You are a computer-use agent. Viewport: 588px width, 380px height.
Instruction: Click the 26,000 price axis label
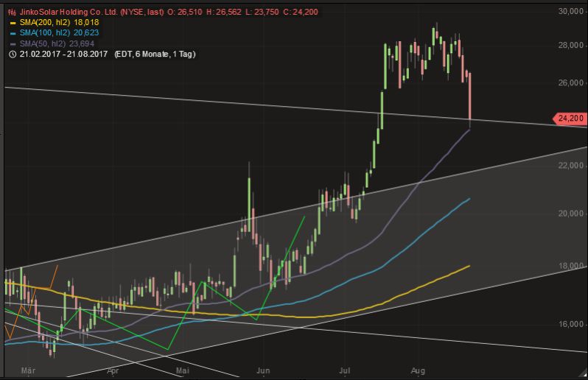pyautogui.click(x=571, y=82)
